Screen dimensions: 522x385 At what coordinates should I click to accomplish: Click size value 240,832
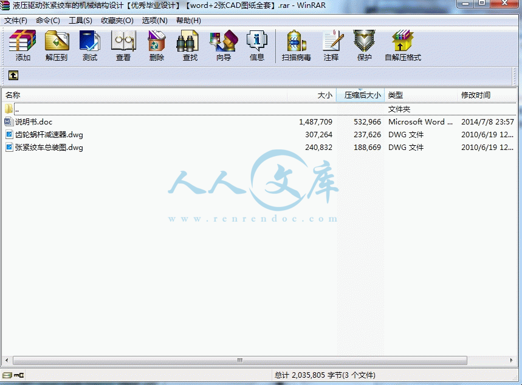tap(318, 147)
